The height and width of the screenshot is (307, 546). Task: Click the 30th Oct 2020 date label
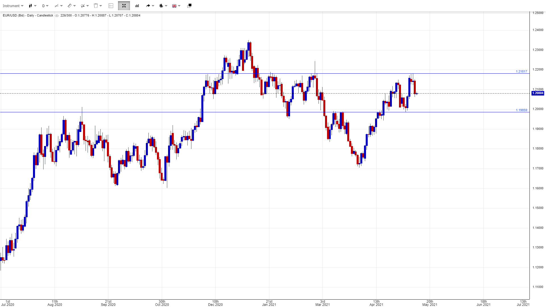(162, 303)
